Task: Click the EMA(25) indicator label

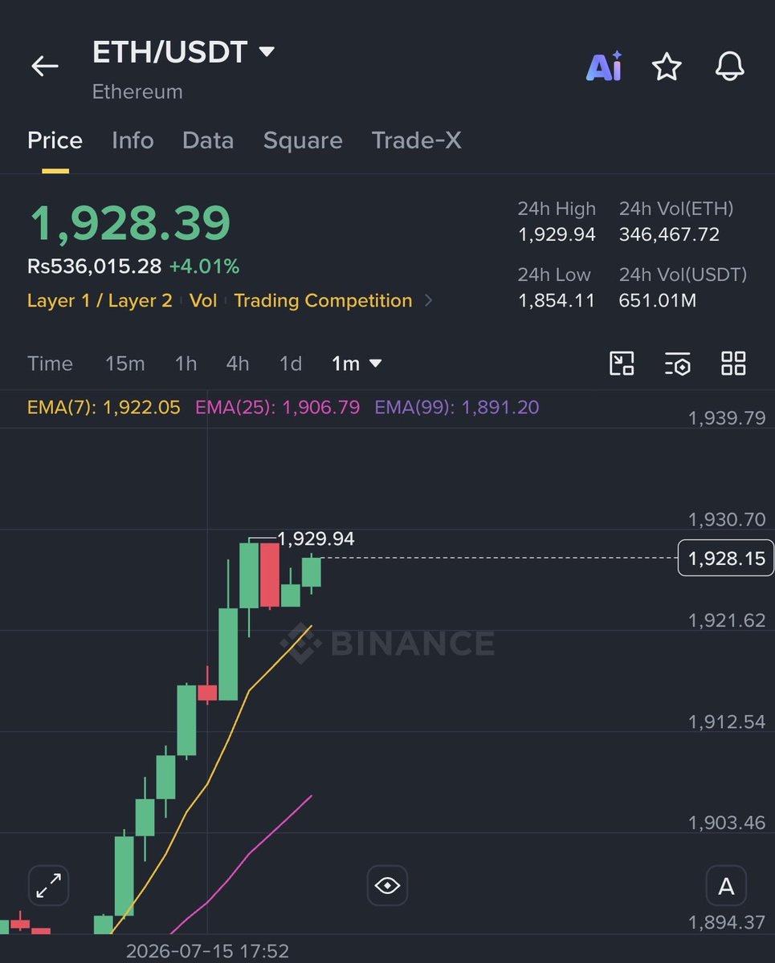Action: 277,408
